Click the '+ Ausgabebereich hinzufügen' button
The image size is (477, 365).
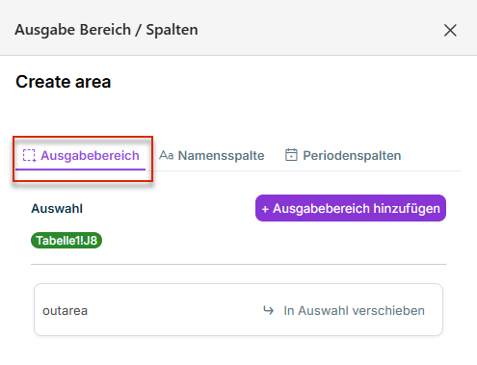click(x=351, y=208)
